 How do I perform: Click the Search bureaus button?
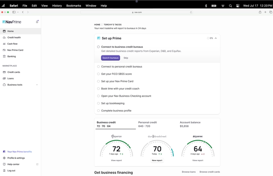(111, 58)
